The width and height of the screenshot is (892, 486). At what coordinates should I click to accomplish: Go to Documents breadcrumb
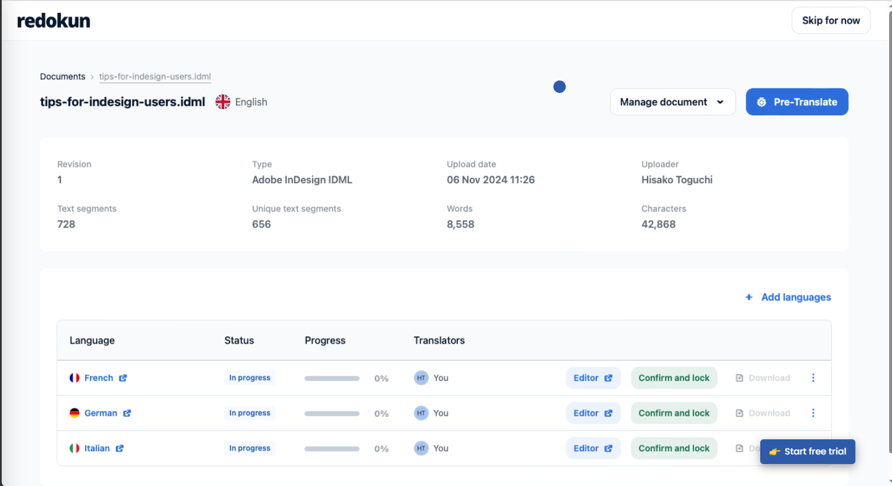63,76
